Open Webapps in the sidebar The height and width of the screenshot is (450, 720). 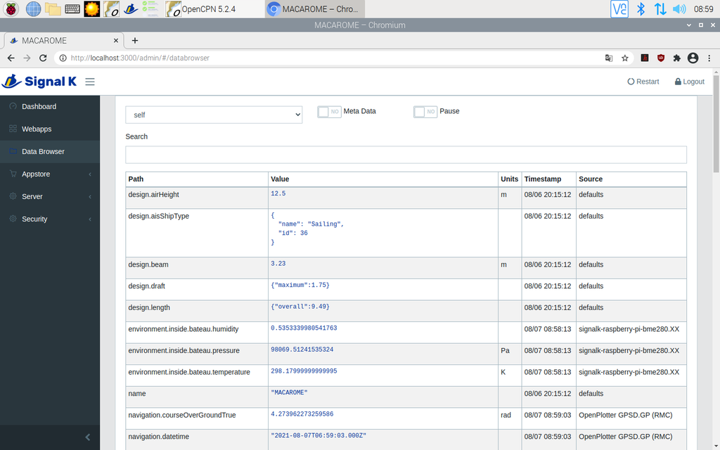[x=50, y=129]
